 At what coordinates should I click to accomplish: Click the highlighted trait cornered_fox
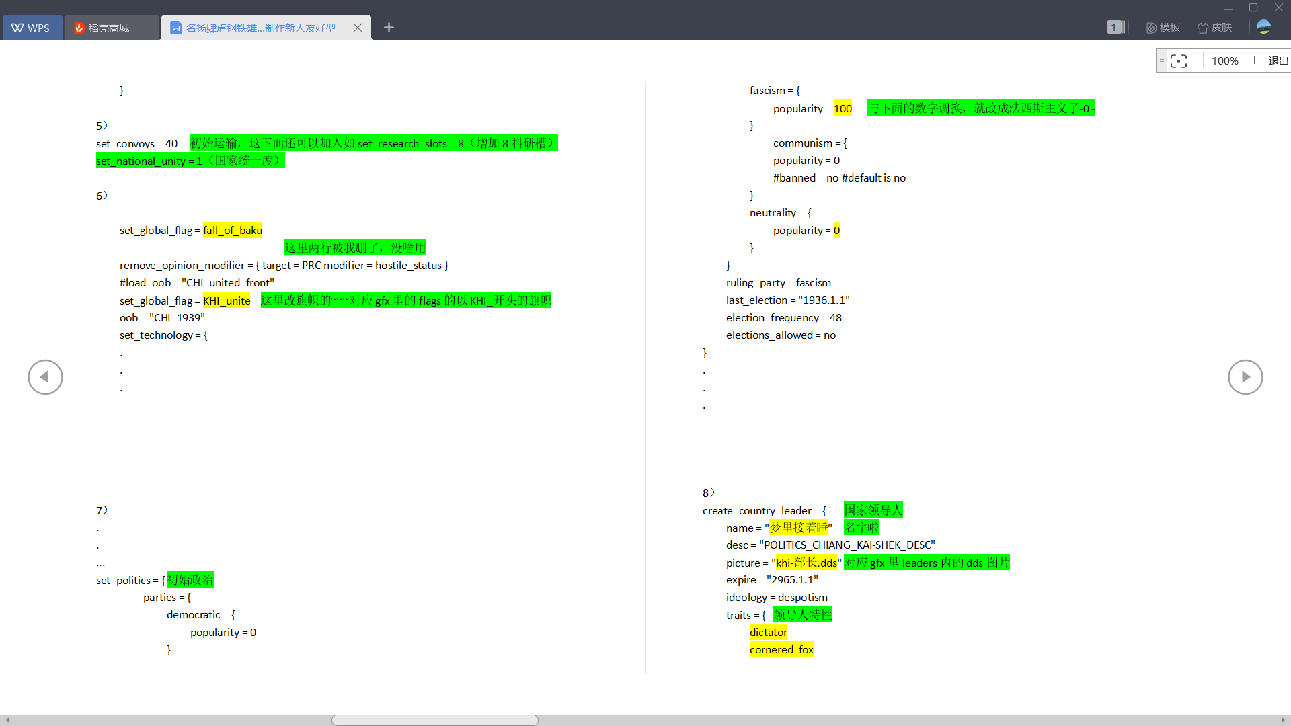pos(781,650)
